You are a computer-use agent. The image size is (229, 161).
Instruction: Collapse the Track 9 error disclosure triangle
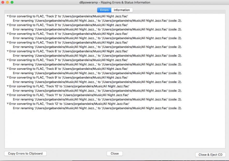(8, 78)
